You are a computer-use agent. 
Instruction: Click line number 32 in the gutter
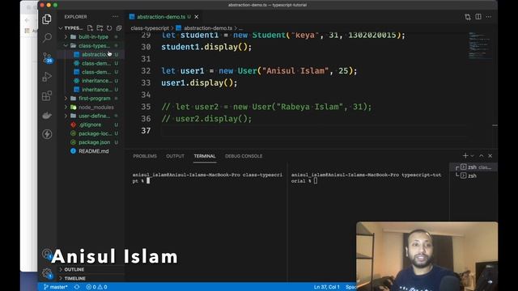click(x=146, y=71)
